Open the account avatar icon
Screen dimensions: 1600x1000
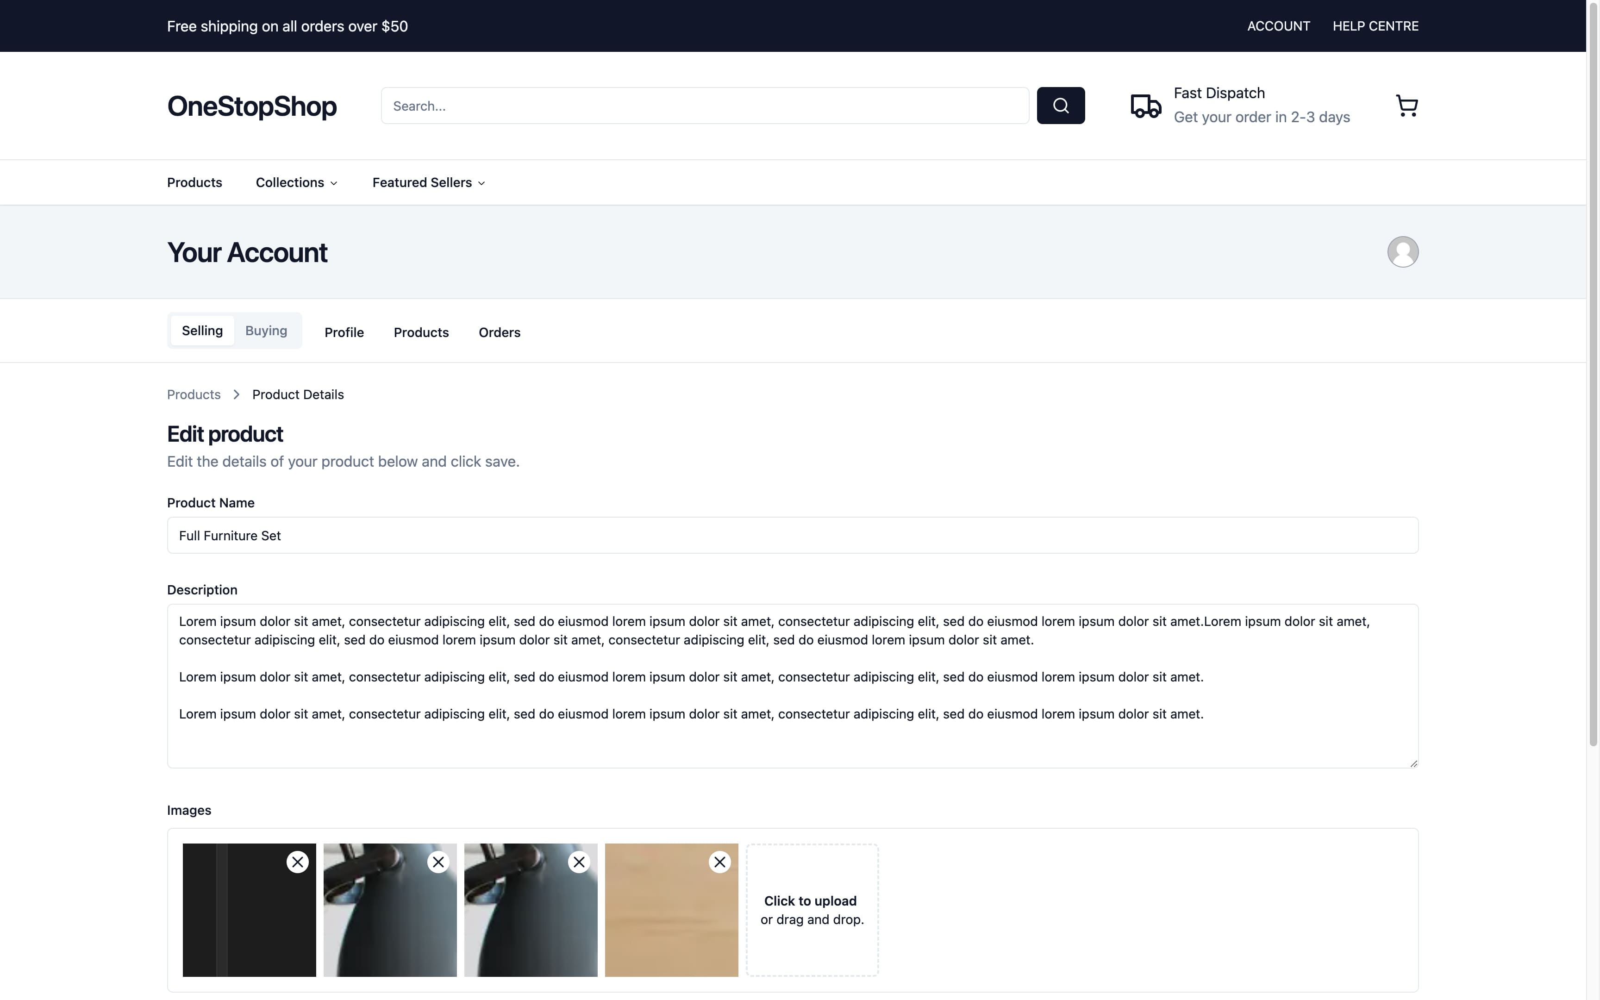(1403, 251)
